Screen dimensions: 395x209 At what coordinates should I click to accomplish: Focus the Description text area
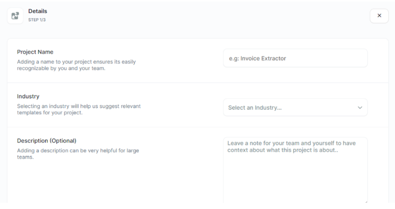coord(295,171)
